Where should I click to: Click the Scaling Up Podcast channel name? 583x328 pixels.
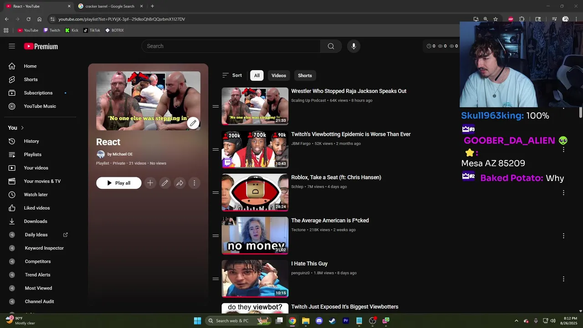(308, 100)
